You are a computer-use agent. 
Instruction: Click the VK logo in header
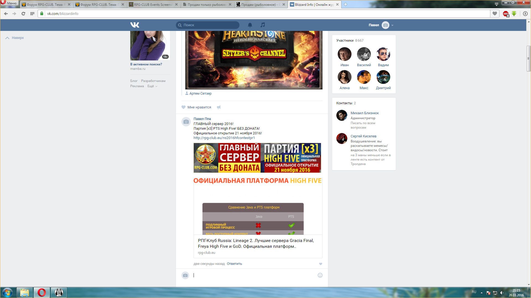point(135,25)
